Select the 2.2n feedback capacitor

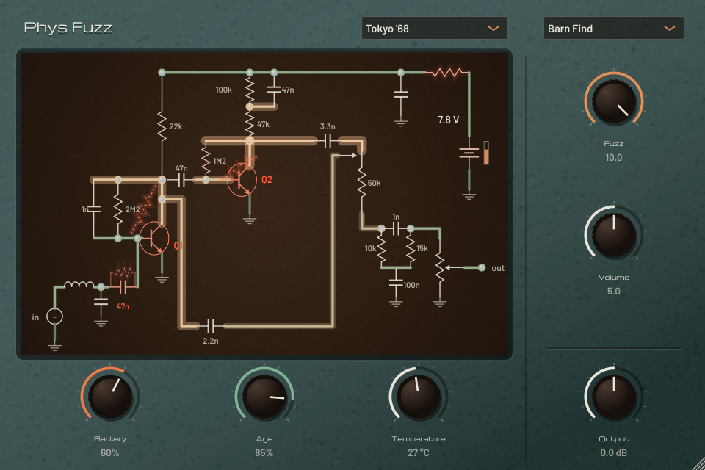point(211,325)
